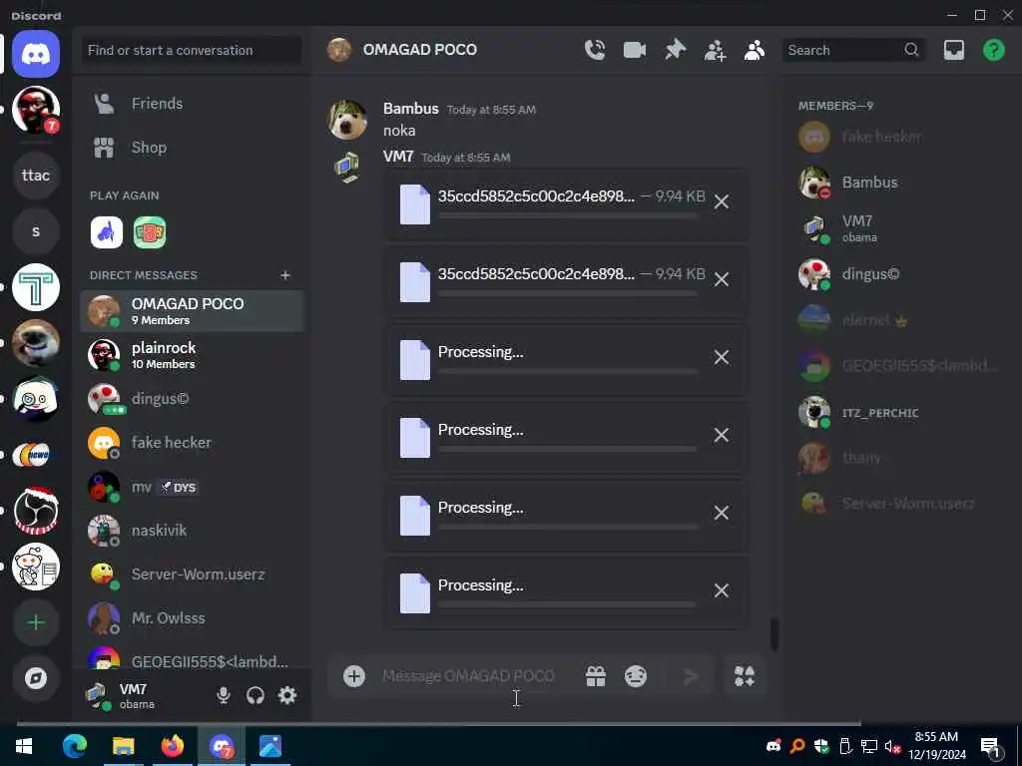Add friends to the group DM
The width and height of the screenshot is (1022, 766).
pyautogui.click(x=715, y=50)
